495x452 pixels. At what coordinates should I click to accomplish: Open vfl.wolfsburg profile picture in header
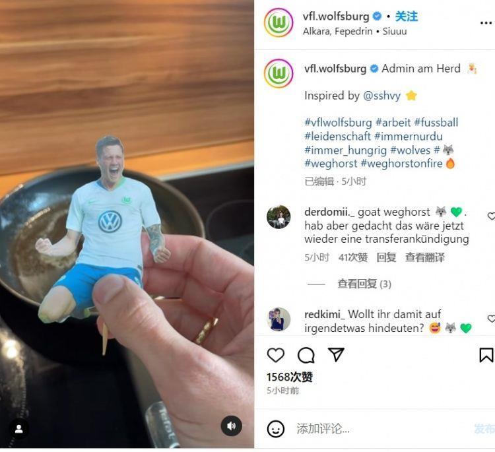[279, 22]
